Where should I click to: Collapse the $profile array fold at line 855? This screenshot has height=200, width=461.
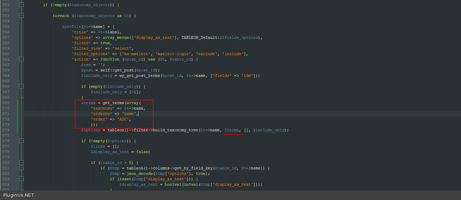coord(21,27)
